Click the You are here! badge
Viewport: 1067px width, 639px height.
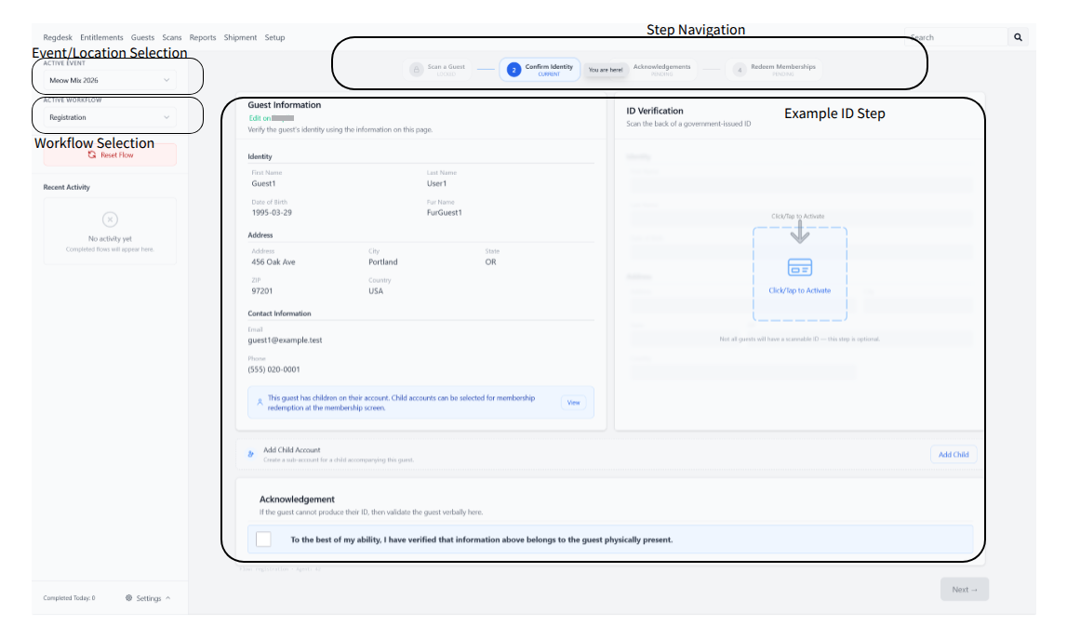(x=606, y=70)
